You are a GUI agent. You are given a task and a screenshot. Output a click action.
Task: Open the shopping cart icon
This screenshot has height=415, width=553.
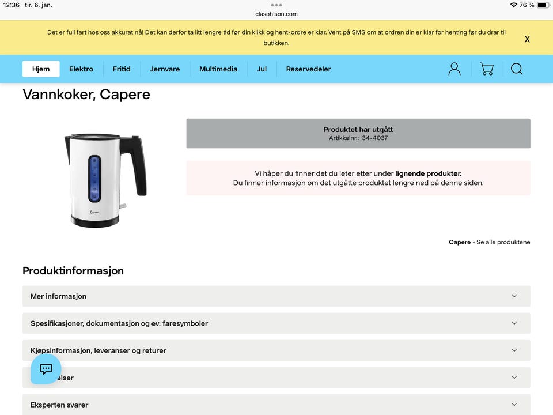487,69
